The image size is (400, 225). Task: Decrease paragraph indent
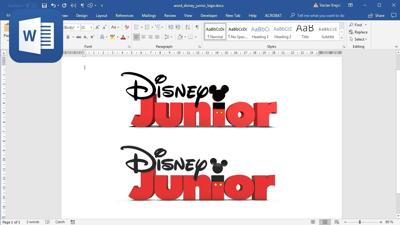click(171, 27)
